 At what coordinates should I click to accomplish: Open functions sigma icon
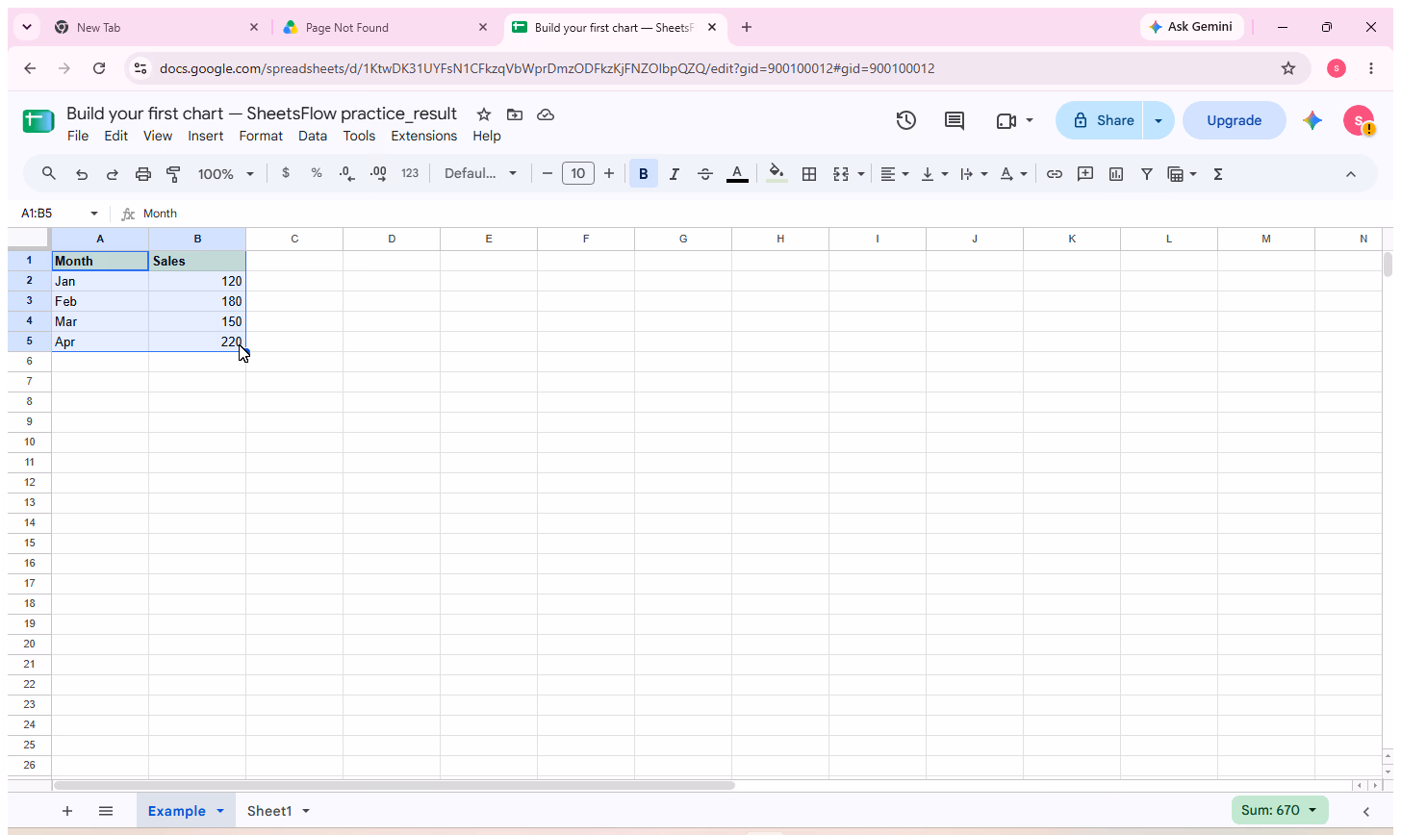click(1218, 174)
